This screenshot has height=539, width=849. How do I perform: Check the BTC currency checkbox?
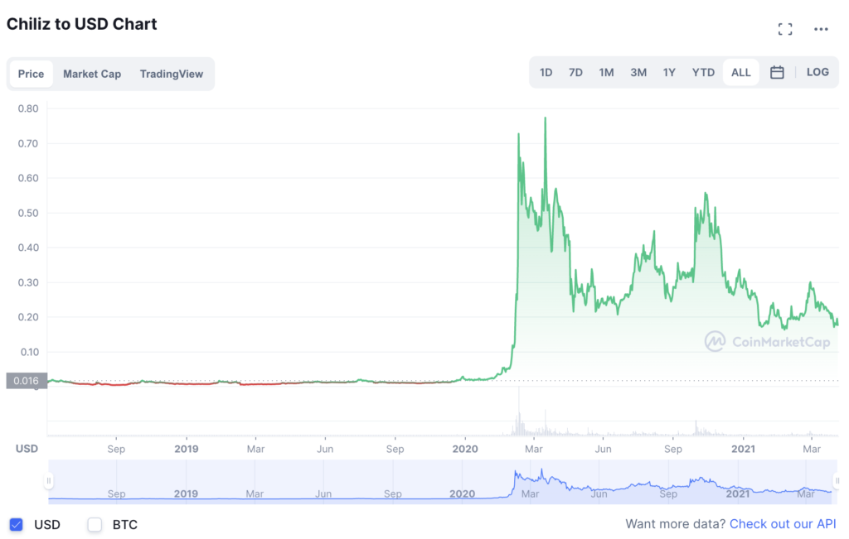(95, 524)
